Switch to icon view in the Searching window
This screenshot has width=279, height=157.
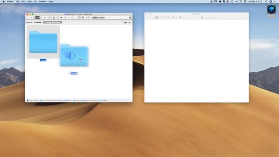pyautogui.click(x=37, y=17)
